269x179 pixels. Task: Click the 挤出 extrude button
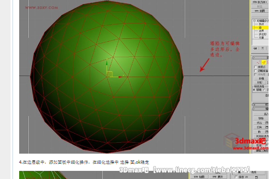coord(259,123)
